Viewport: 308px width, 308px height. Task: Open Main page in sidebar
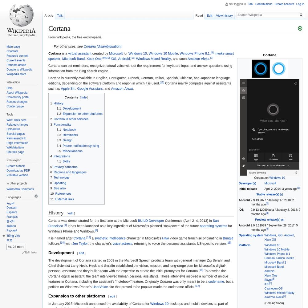(13, 47)
